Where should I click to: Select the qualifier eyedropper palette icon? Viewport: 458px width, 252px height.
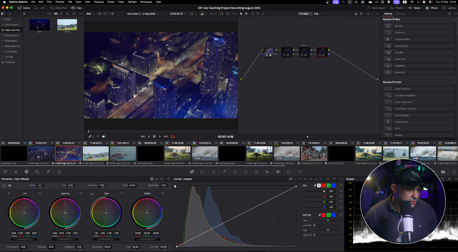click(224, 171)
